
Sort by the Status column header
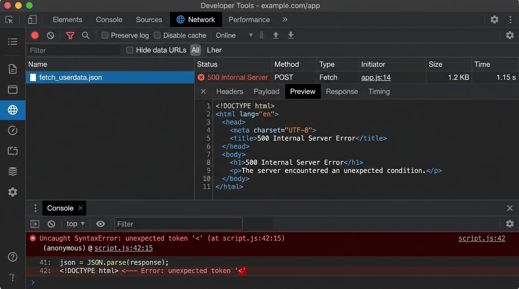click(233, 64)
